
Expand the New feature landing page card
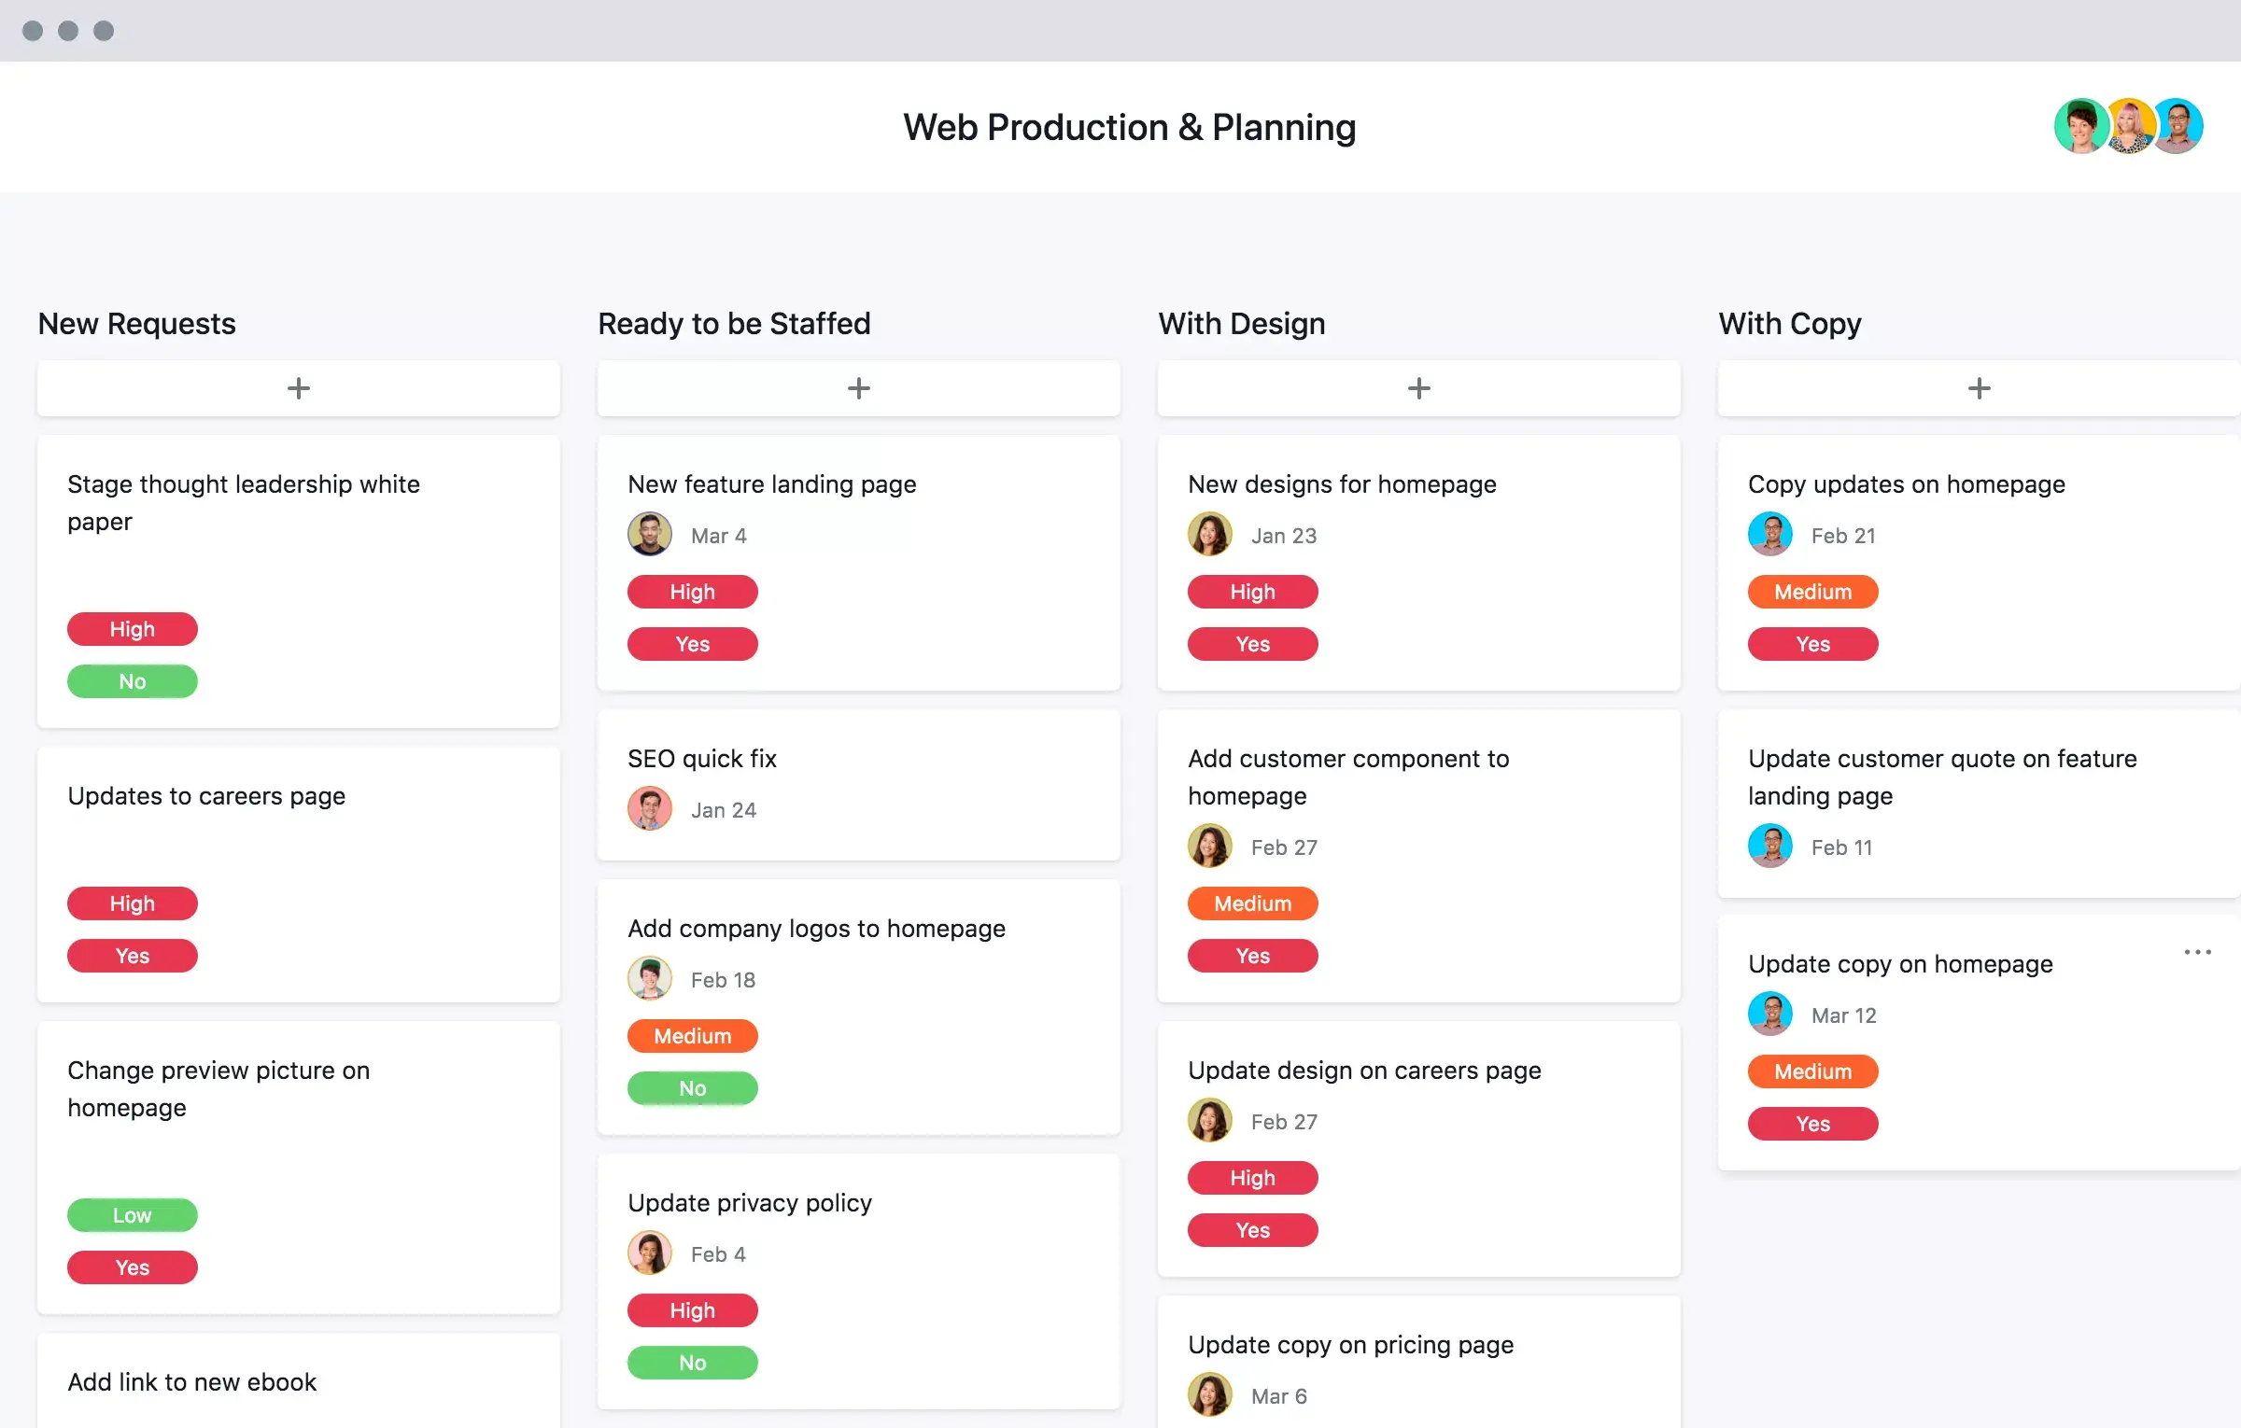(771, 484)
